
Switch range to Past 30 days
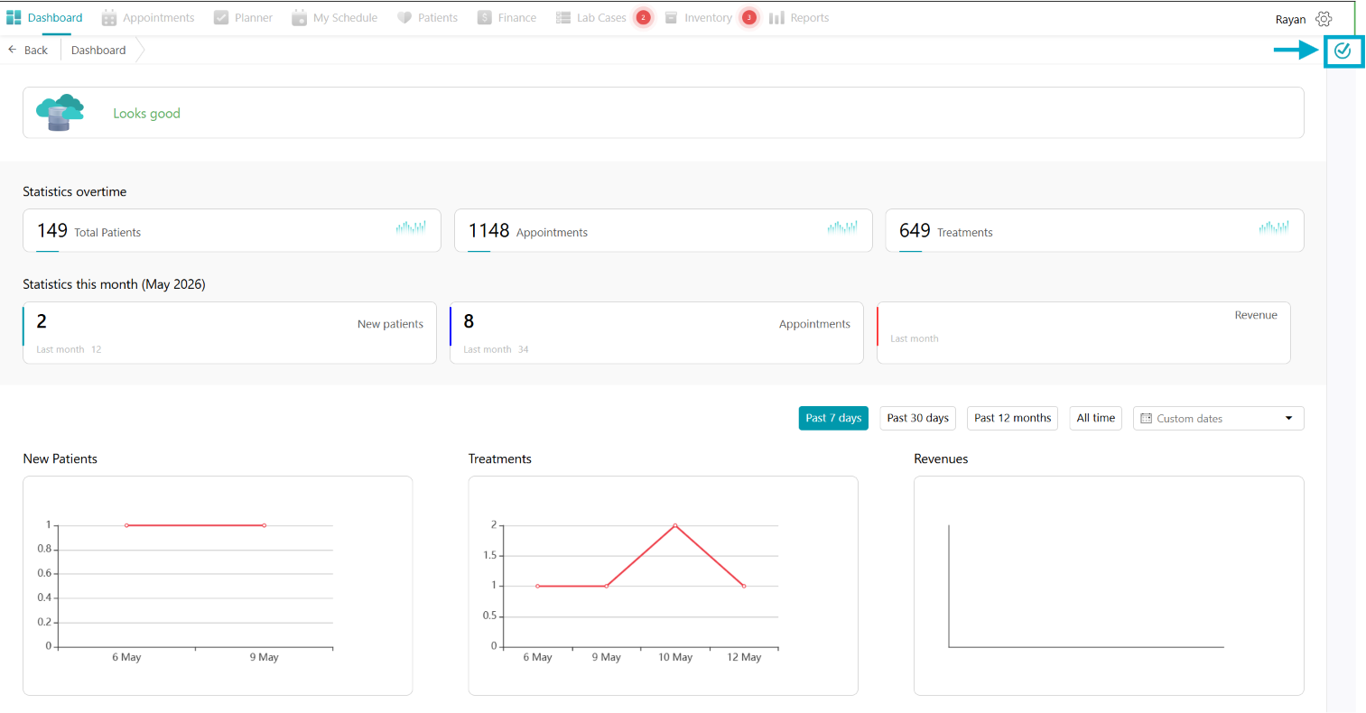pyautogui.click(x=917, y=418)
